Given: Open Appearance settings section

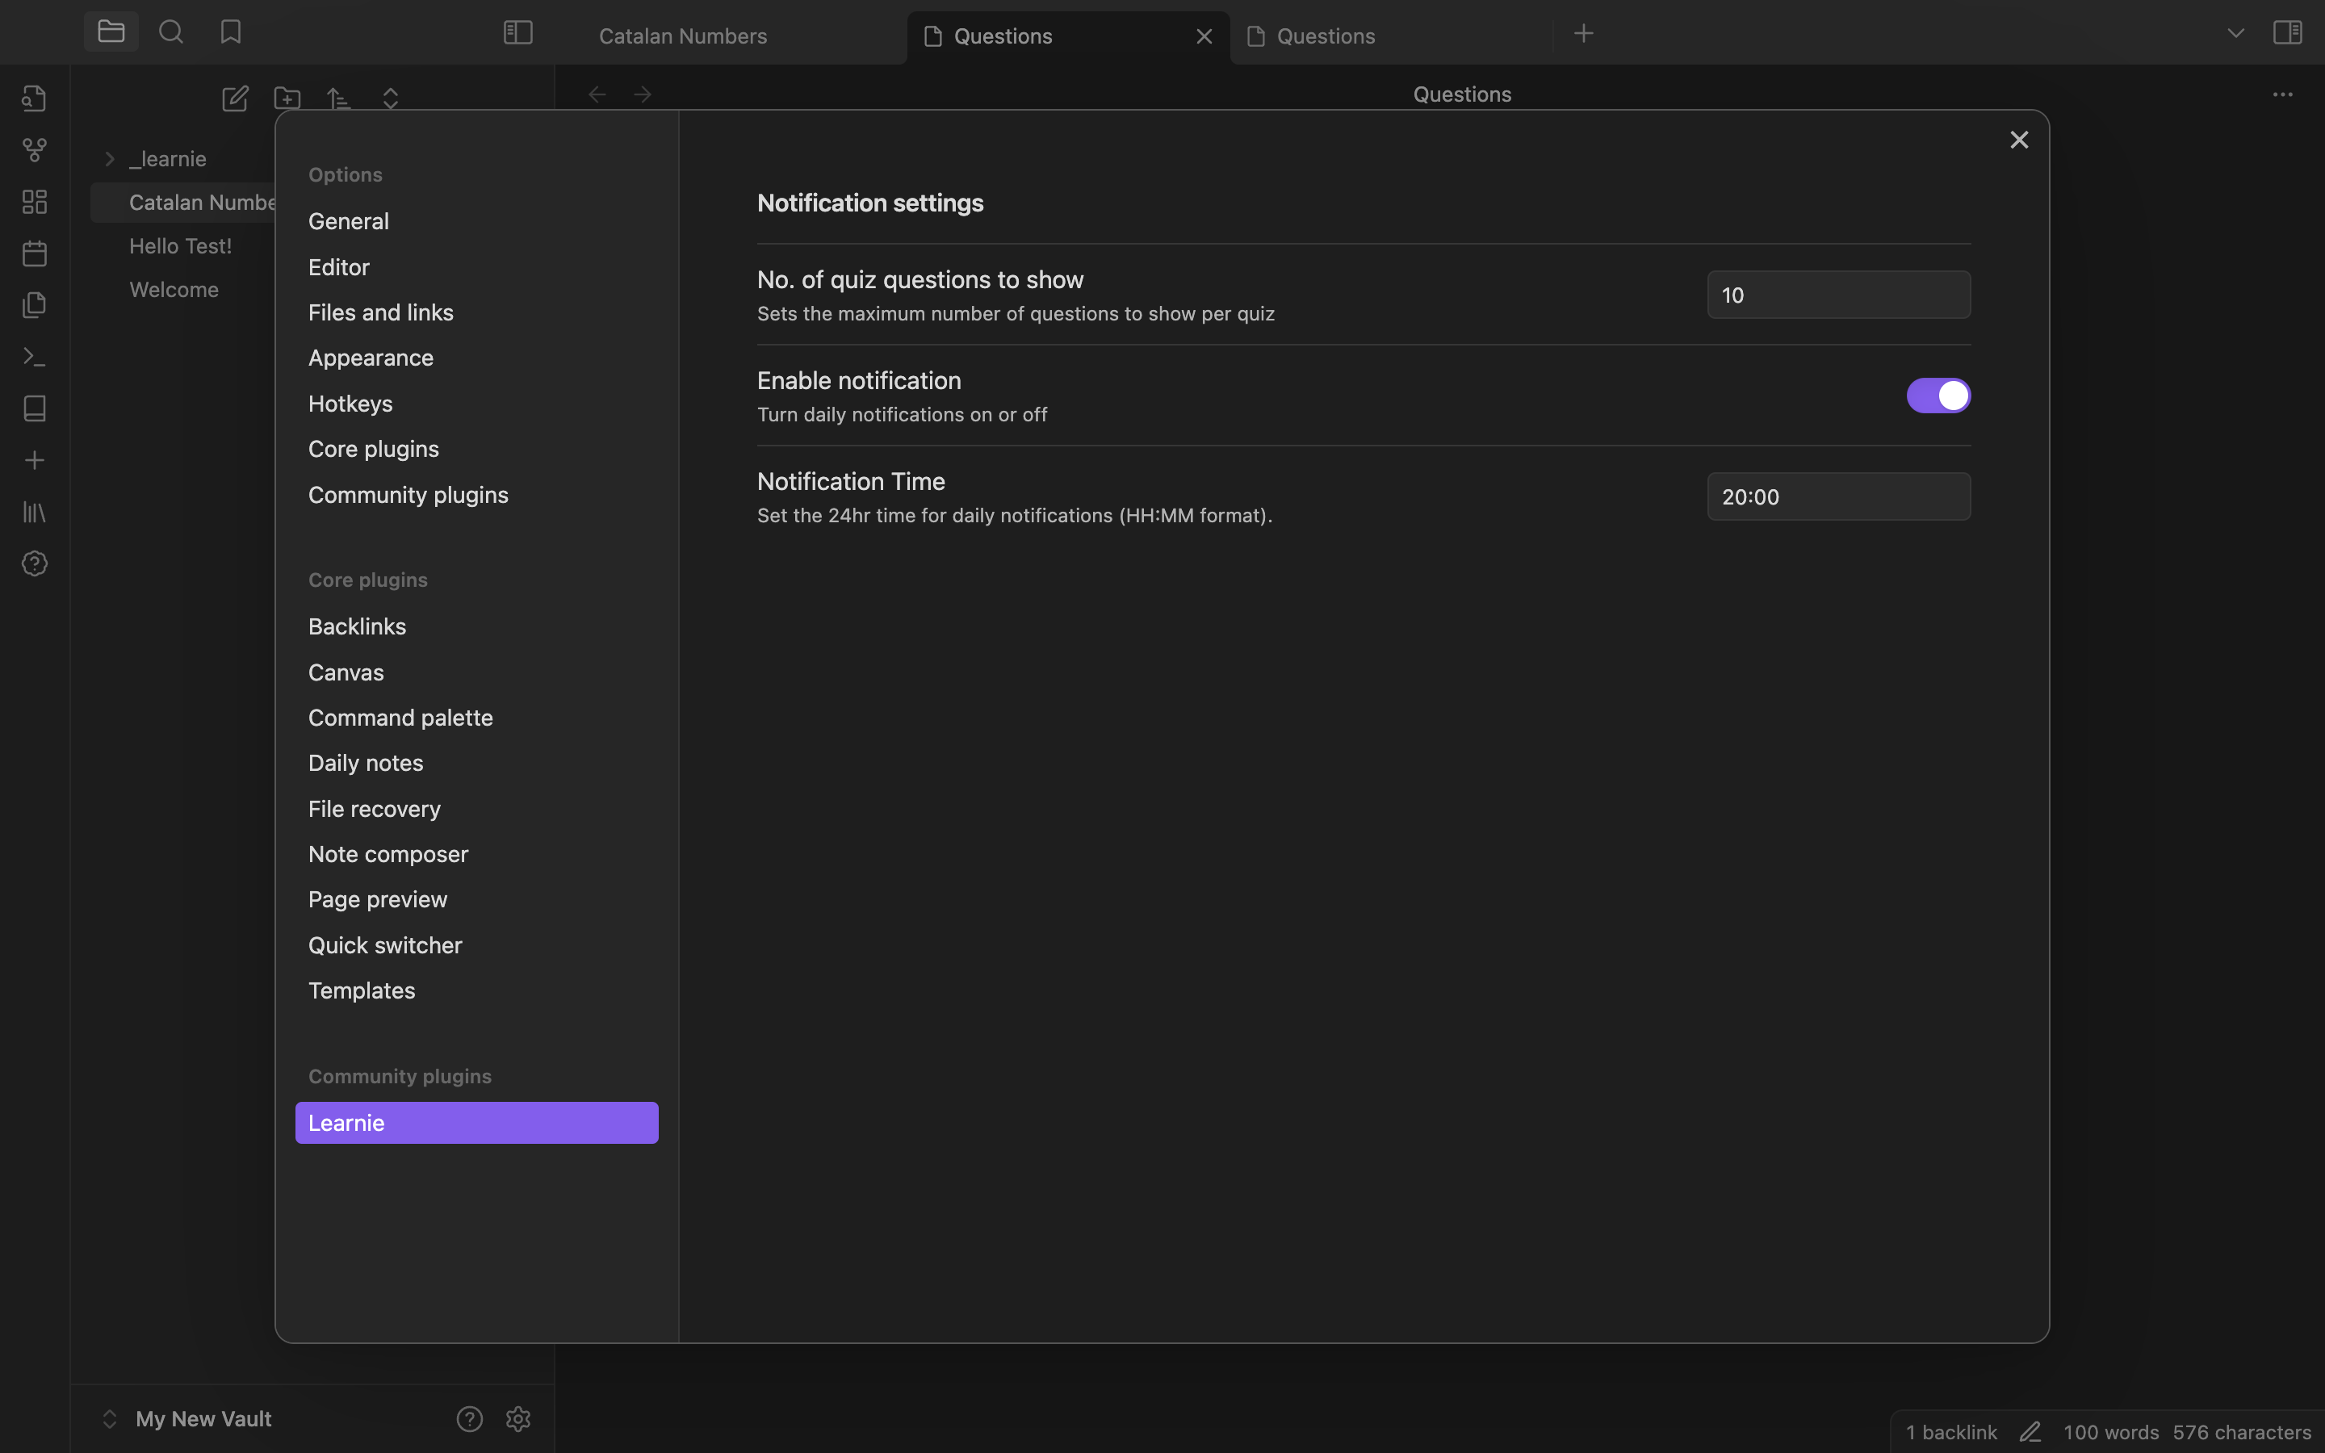Looking at the screenshot, I should 371,358.
